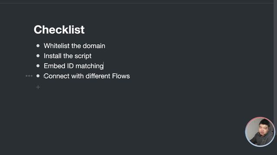The height and width of the screenshot is (155, 277).
Task: Click the bullet dot next to Connect with different Flows
Action: (x=38, y=76)
